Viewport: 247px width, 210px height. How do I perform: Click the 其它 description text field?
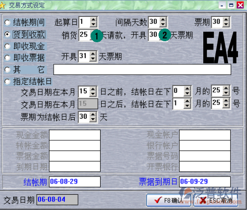[x=142, y=70]
